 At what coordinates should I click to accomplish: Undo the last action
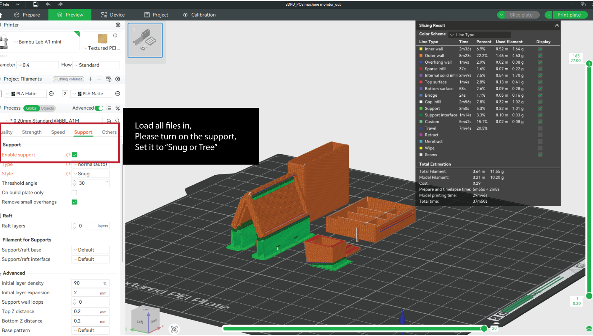click(48, 4)
